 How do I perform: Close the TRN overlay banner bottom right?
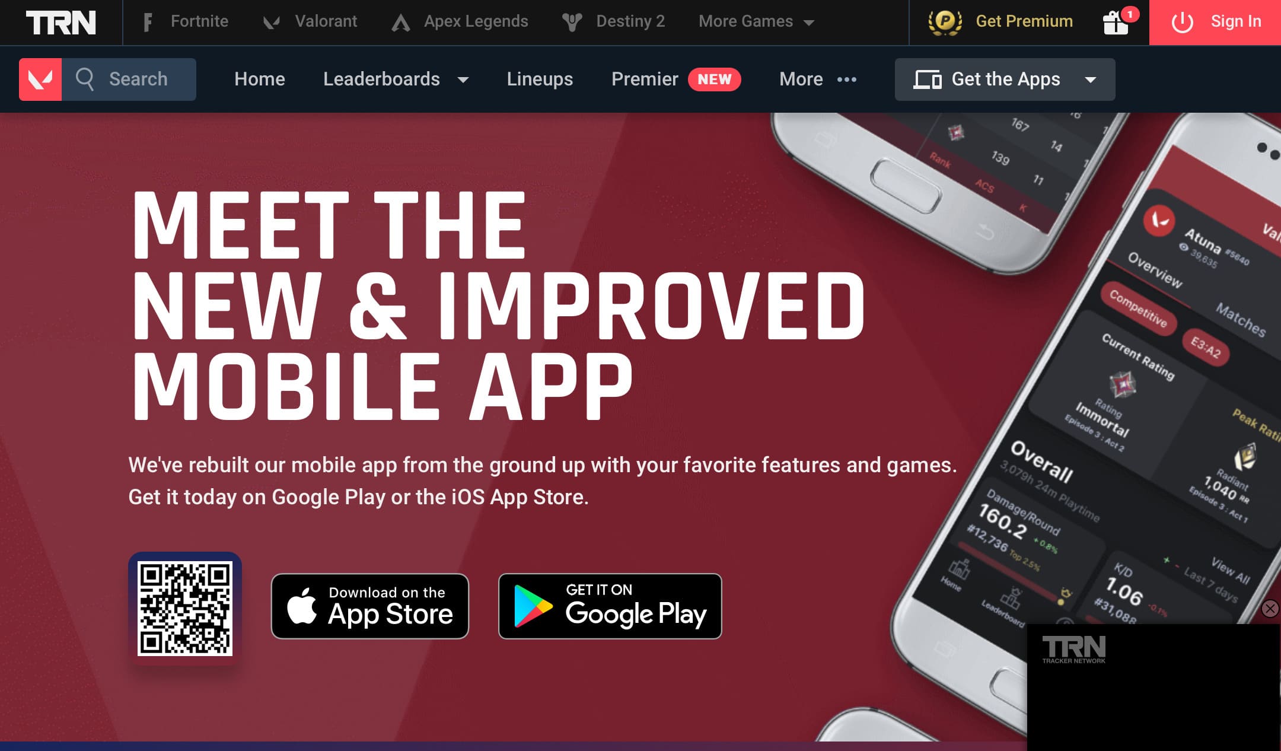click(1270, 608)
